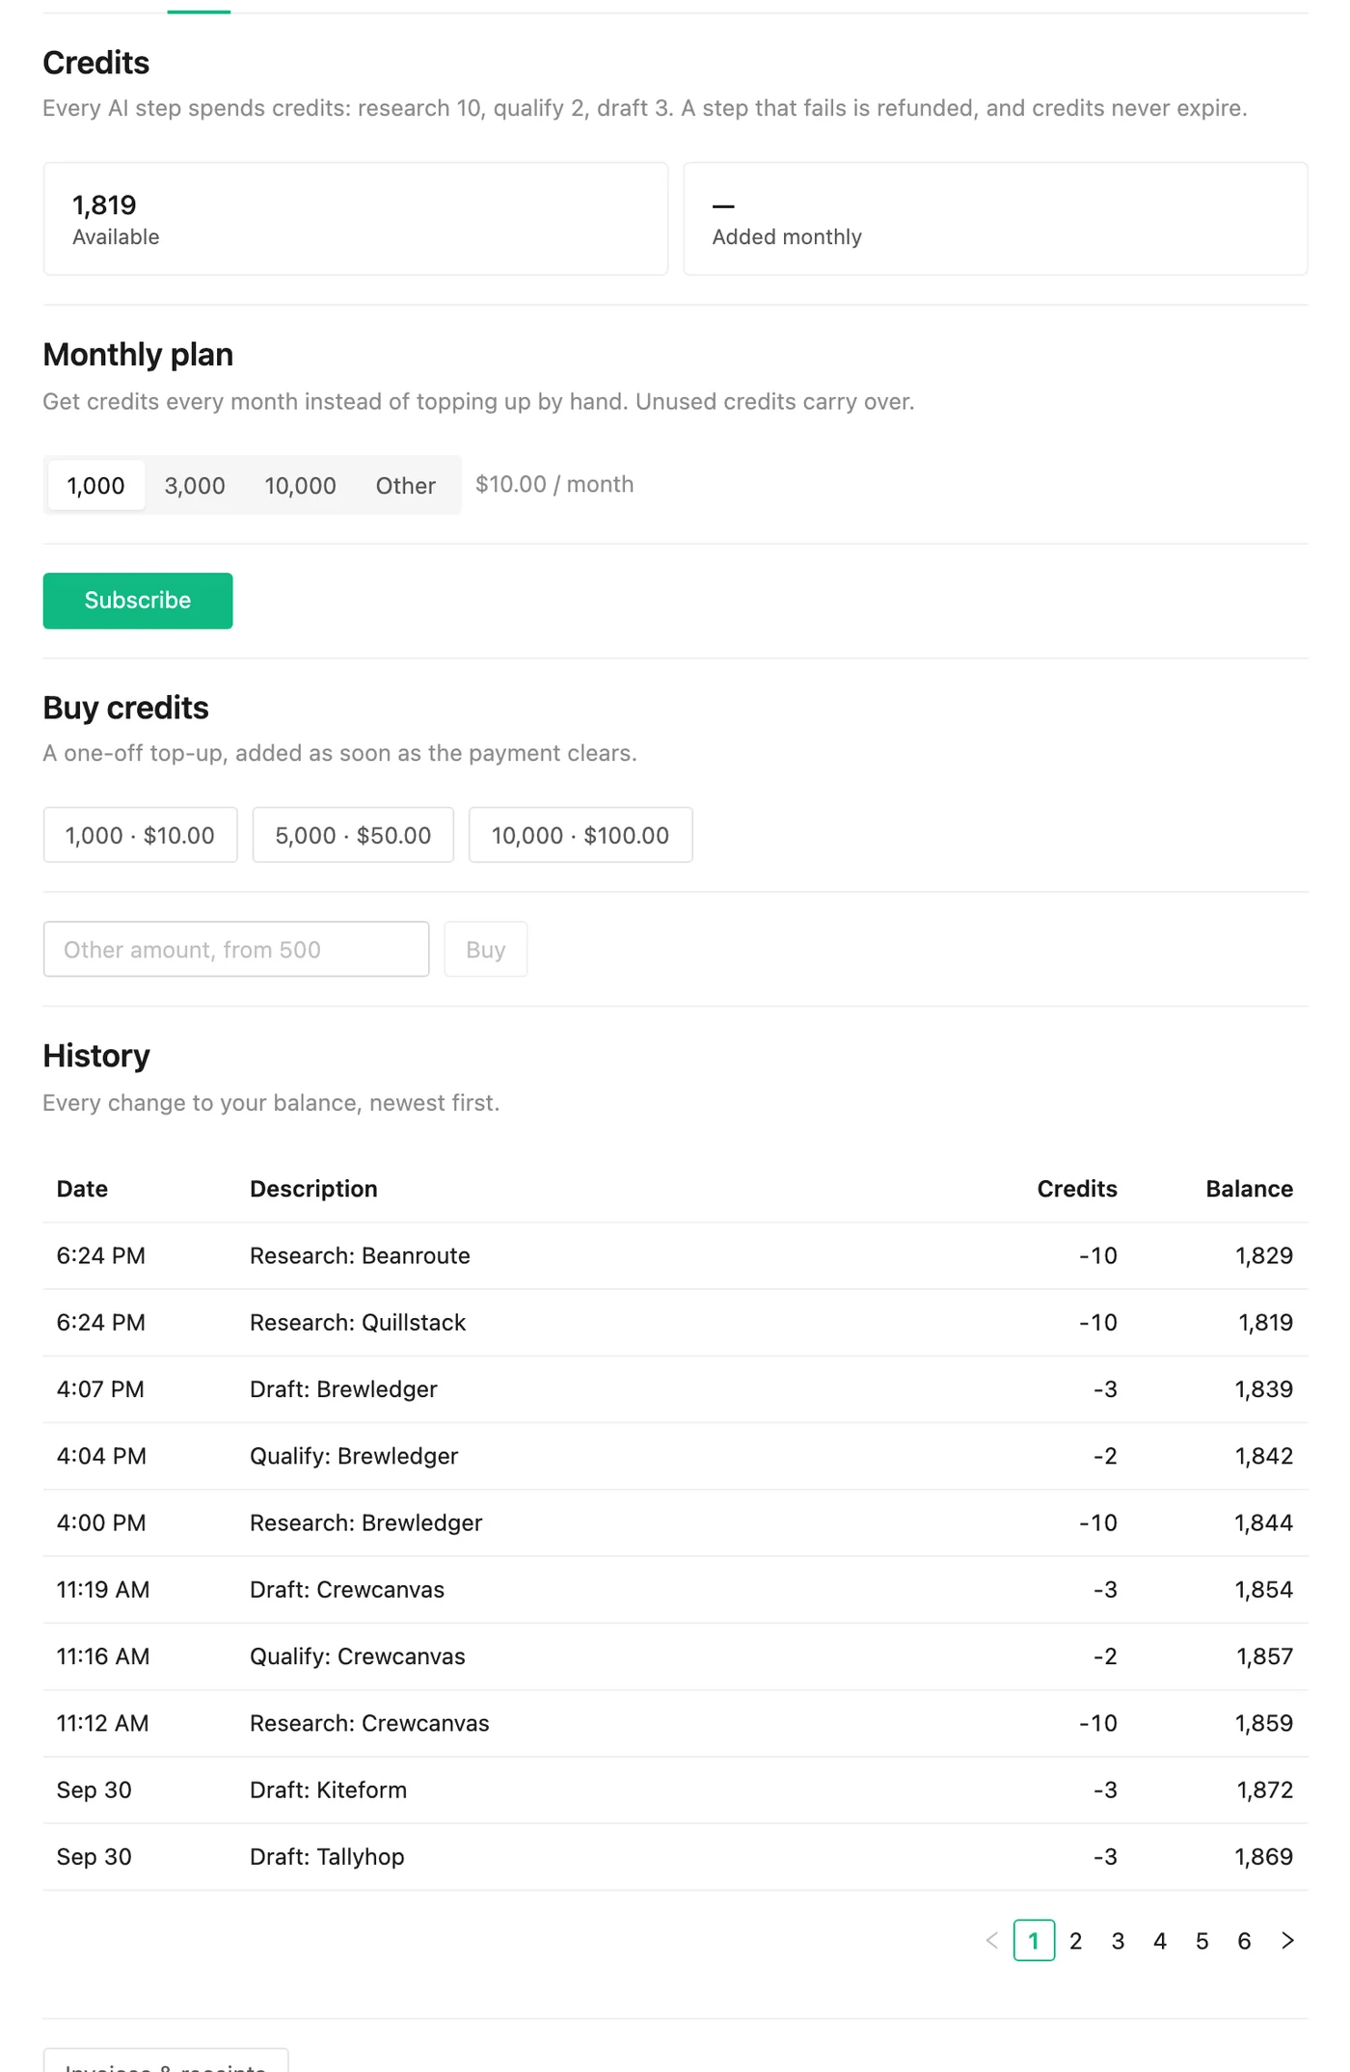Open history page 6
This screenshot has width=1350, height=2072.
pyautogui.click(x=1245, y=1940)
